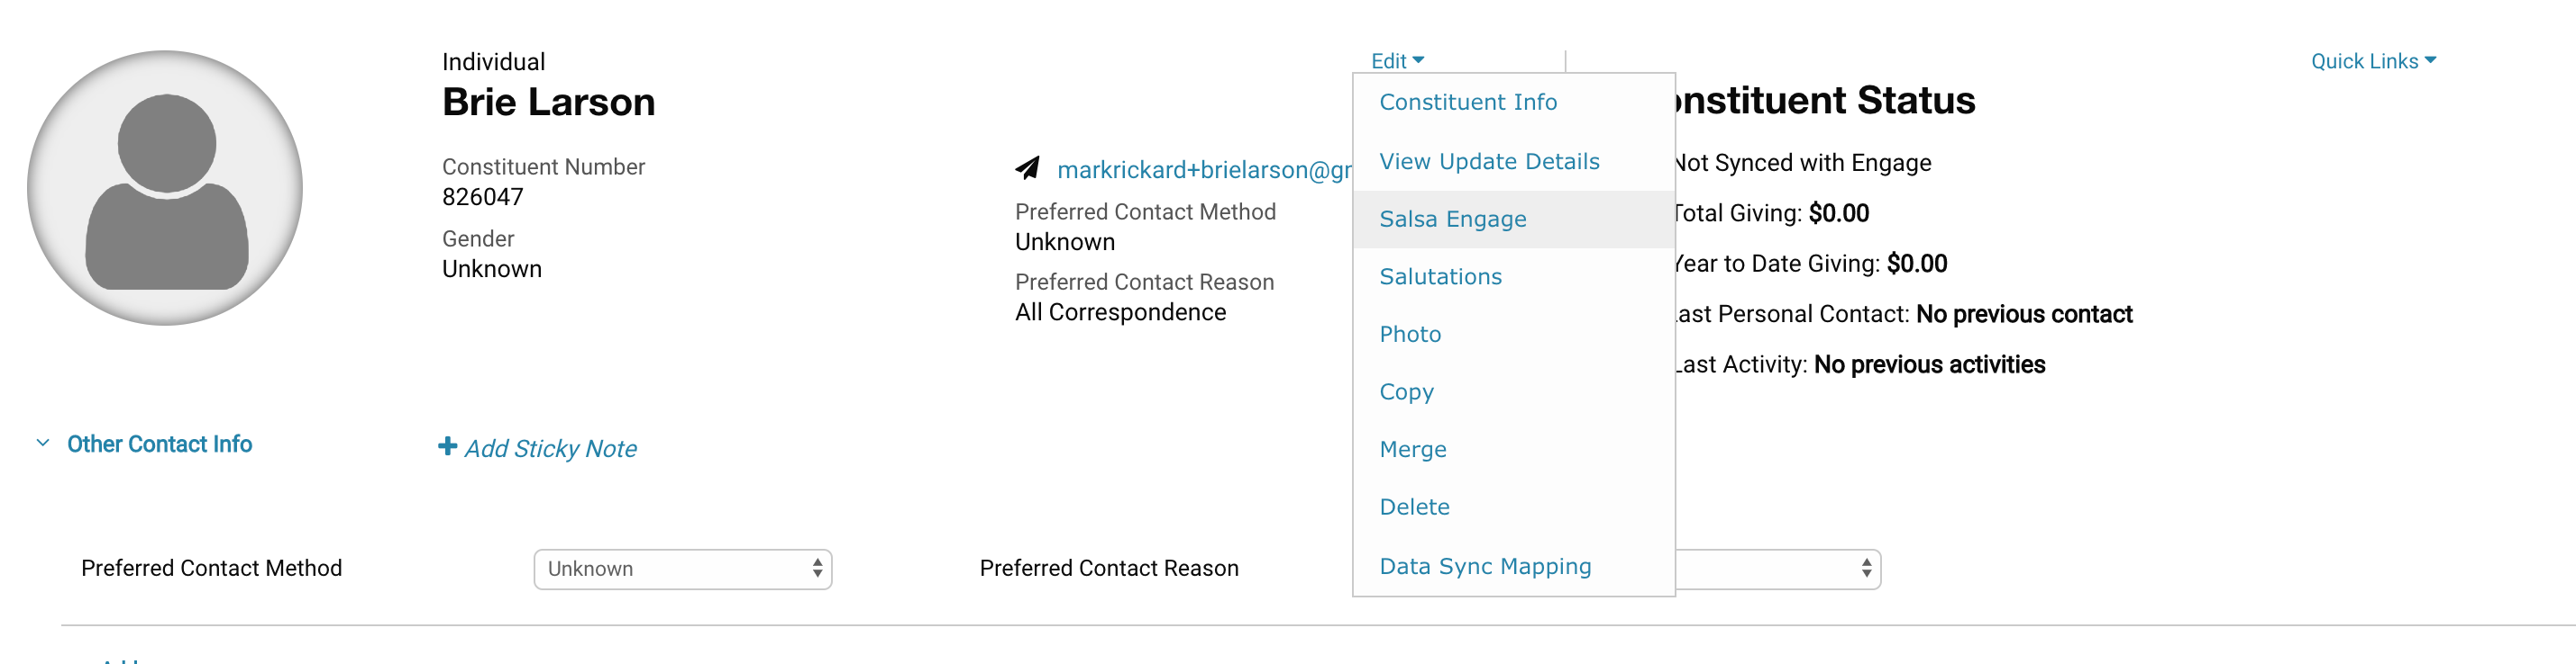Image resolution: width=2576 pixels, height=664 pixels.
Task: Choose View Update Details menu item
Action: (1488, 162)
